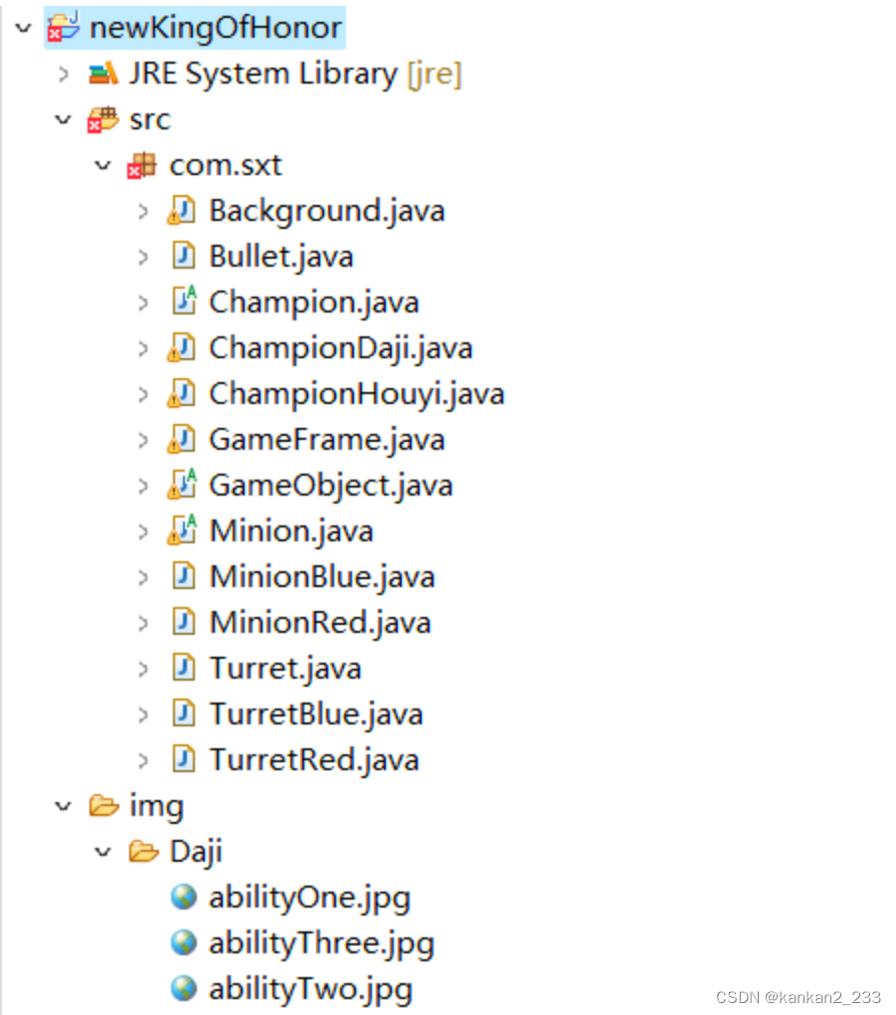Select Turret.java in the tree
Viewport: 896px width, 1015px height.
click(x=284, y=670)
